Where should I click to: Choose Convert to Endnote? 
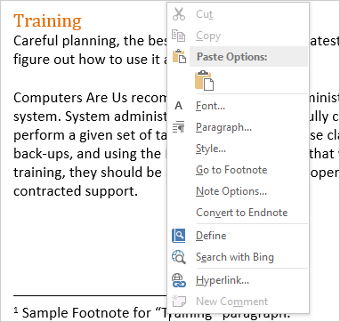coord(242,213)
